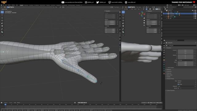Click the zoom magnifier gizmo in right viewport
Image resolution: width=197 pixels, height=111 pixels.
click(x=144, y=18)
